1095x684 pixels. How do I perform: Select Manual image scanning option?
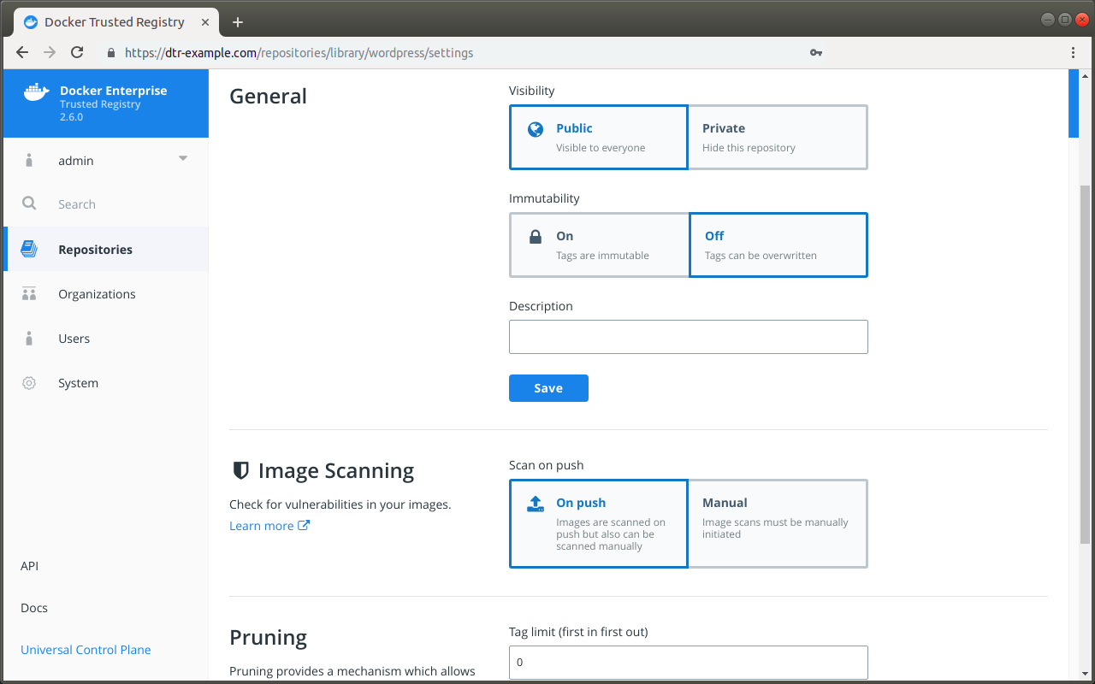click(x=778, y=523)
